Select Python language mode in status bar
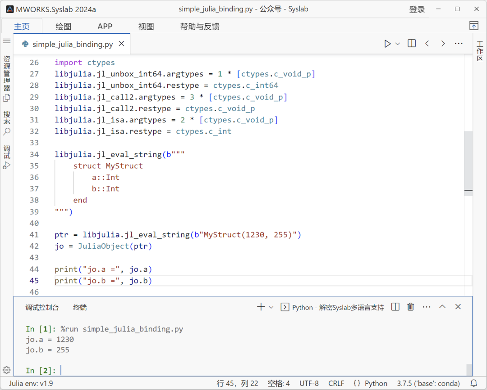The width and height of the screenshot is (487, 390). coord(376,384)
